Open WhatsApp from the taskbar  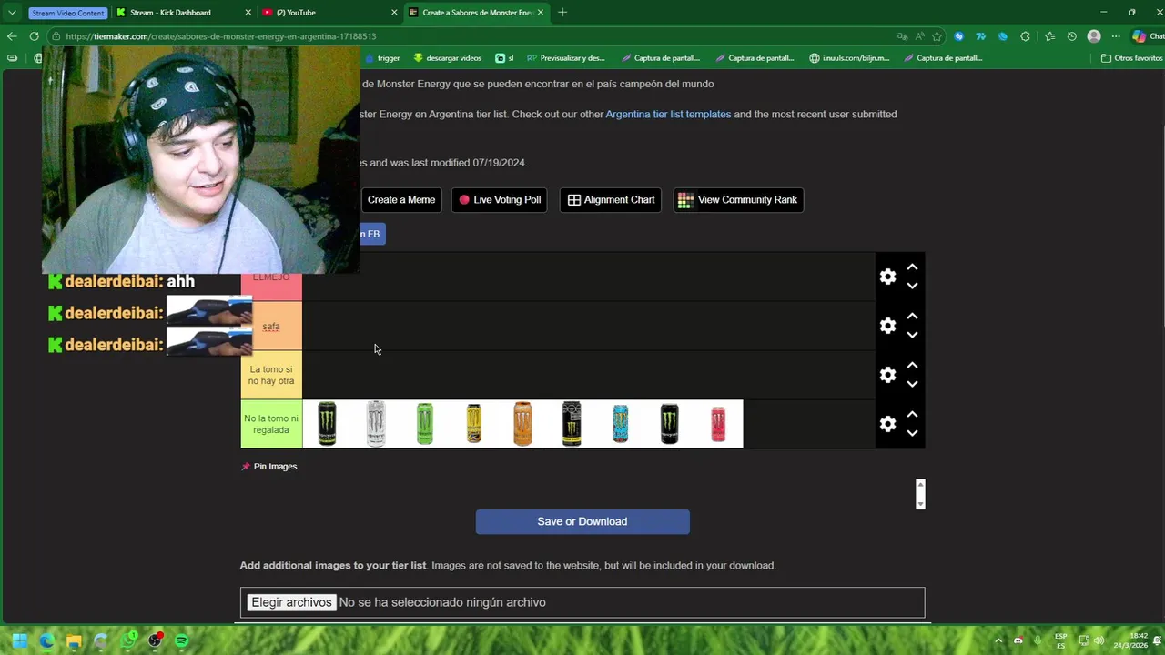point(127,640)
